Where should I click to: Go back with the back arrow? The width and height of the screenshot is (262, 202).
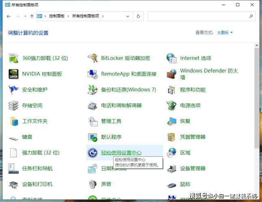point(9,16)
